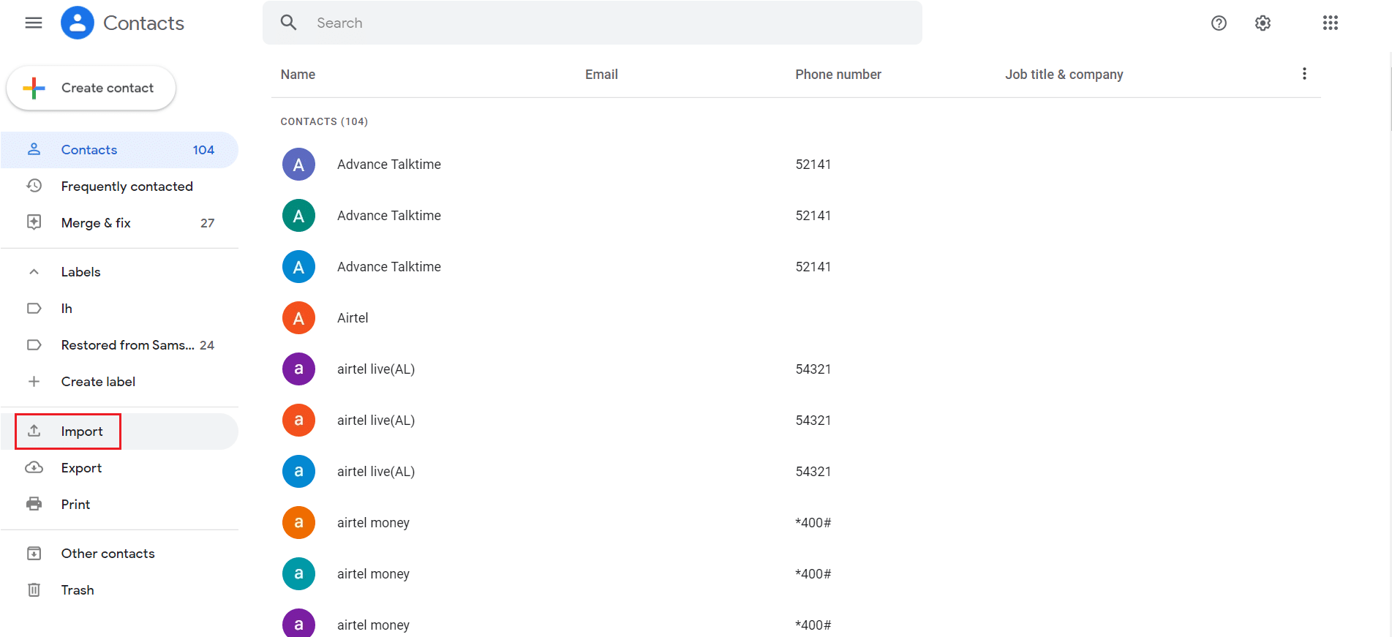Open the Airtel contact name
The width and height of the screenshot is (1392, 637).
pyautogui.click(x=353, y=318)
